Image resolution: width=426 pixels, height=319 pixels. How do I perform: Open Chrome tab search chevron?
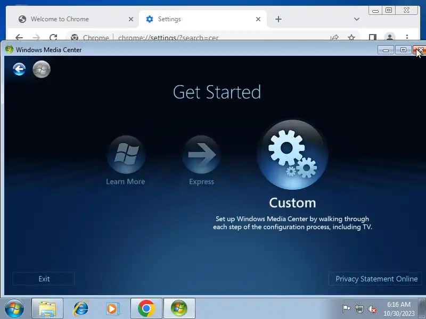point(357,19)
